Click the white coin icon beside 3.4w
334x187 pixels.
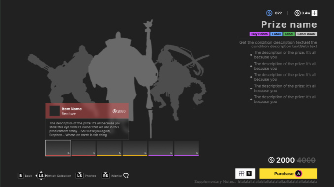[297, 13]
